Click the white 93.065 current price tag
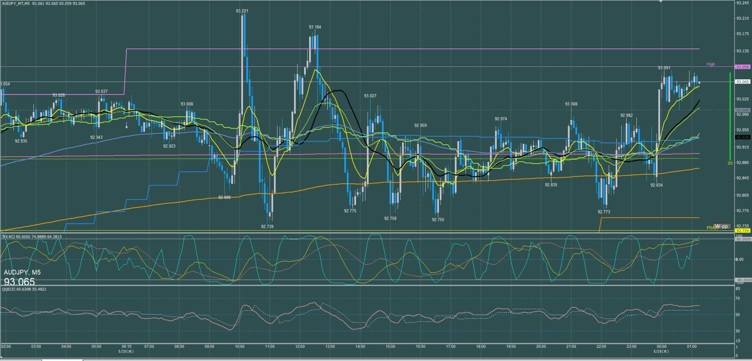This screenshot has height=361, width=752. click(743, 82)
